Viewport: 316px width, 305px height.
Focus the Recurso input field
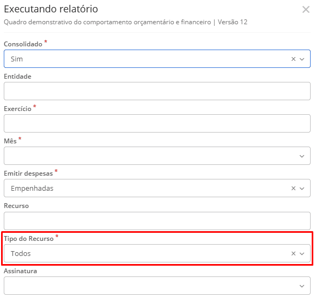coord(157,221)
